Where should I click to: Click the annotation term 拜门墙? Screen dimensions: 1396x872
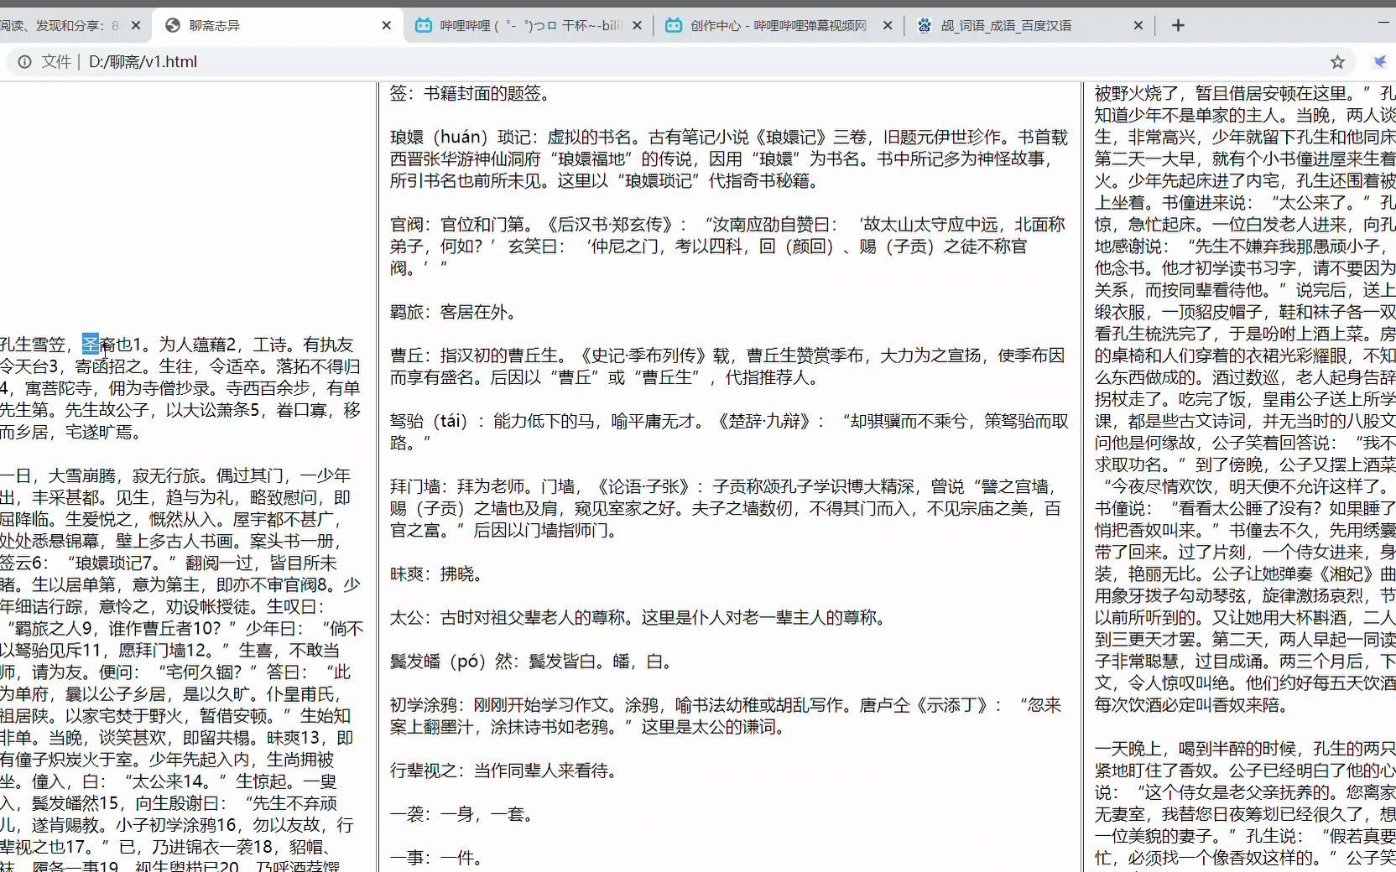coord(415,486)
